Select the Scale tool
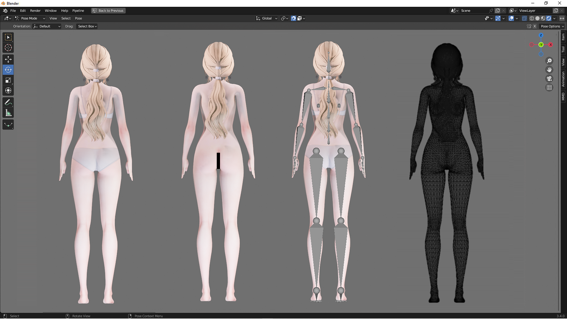The width and height of the screenshot is (567, 319). pos(8,80)
